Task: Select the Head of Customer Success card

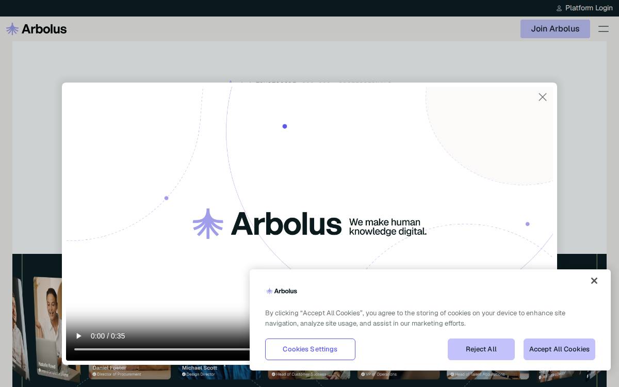Action: tap(309, 374)
